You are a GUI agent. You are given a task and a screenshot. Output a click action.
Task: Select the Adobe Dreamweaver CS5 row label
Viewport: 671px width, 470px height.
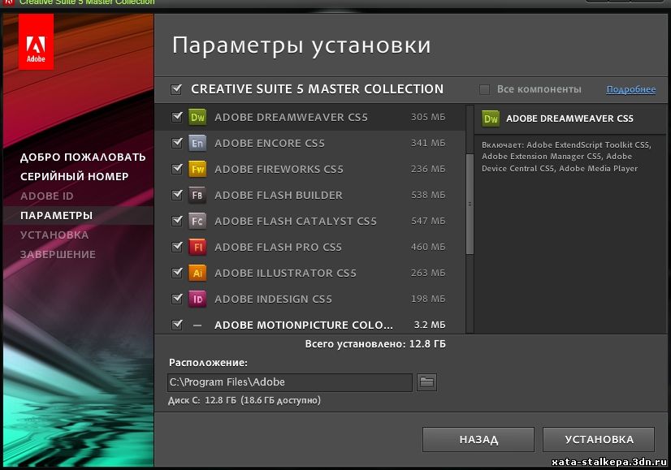pos(292,117)
